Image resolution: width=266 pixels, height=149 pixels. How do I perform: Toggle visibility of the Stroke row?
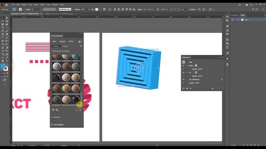184,65
